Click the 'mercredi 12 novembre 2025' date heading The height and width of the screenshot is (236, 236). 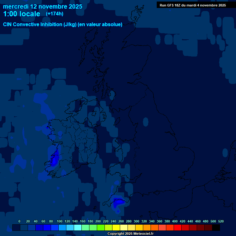(43, 7)
